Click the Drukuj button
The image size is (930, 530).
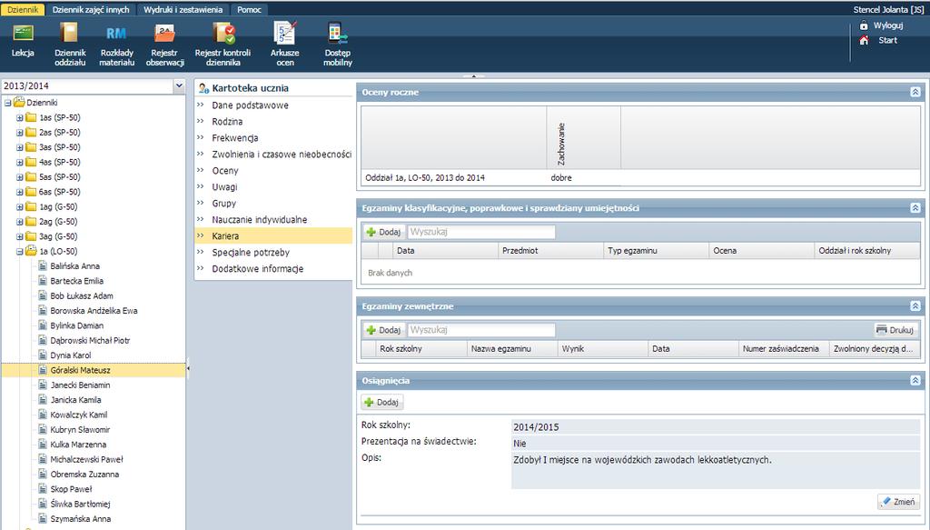point(895,329)
